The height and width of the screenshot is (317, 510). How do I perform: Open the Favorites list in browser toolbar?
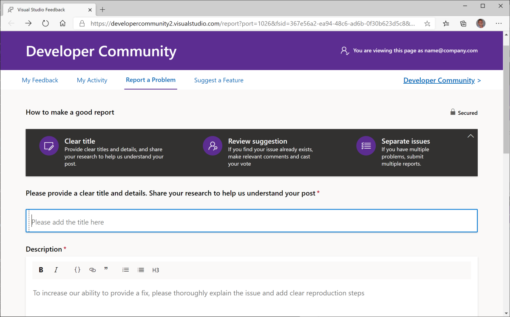point(446,24)
